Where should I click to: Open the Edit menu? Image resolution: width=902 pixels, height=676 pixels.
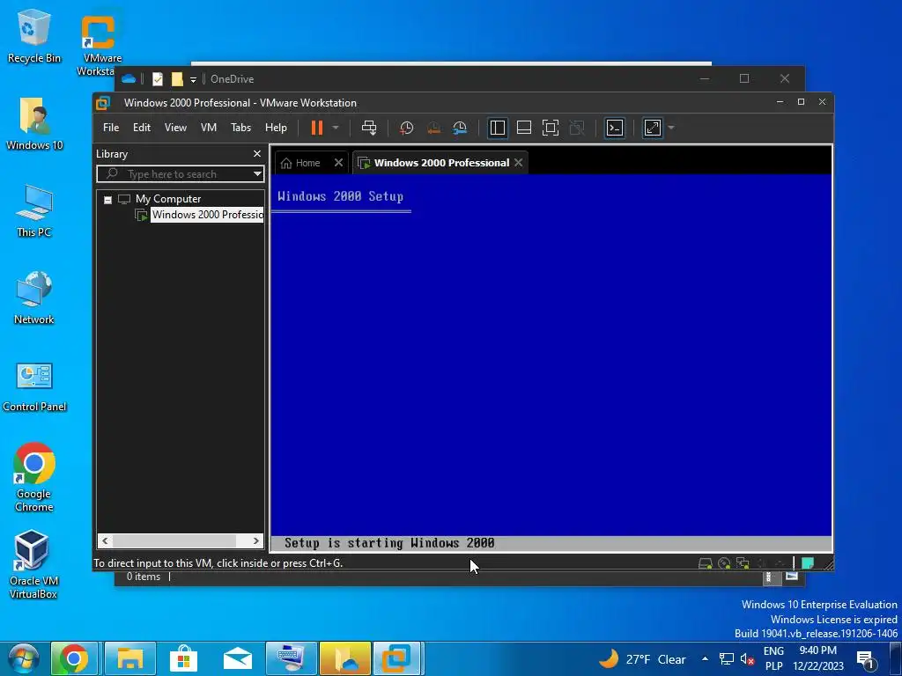click(142, 128)
